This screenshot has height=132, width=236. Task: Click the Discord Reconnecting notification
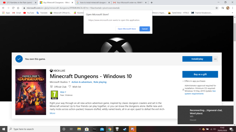(x=206, y=115)
